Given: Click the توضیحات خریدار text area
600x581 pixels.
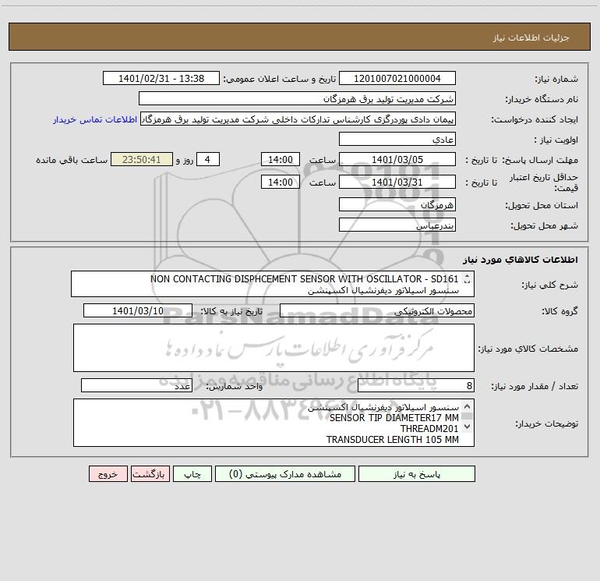Looking at the screenshot, I should point(274,423).
